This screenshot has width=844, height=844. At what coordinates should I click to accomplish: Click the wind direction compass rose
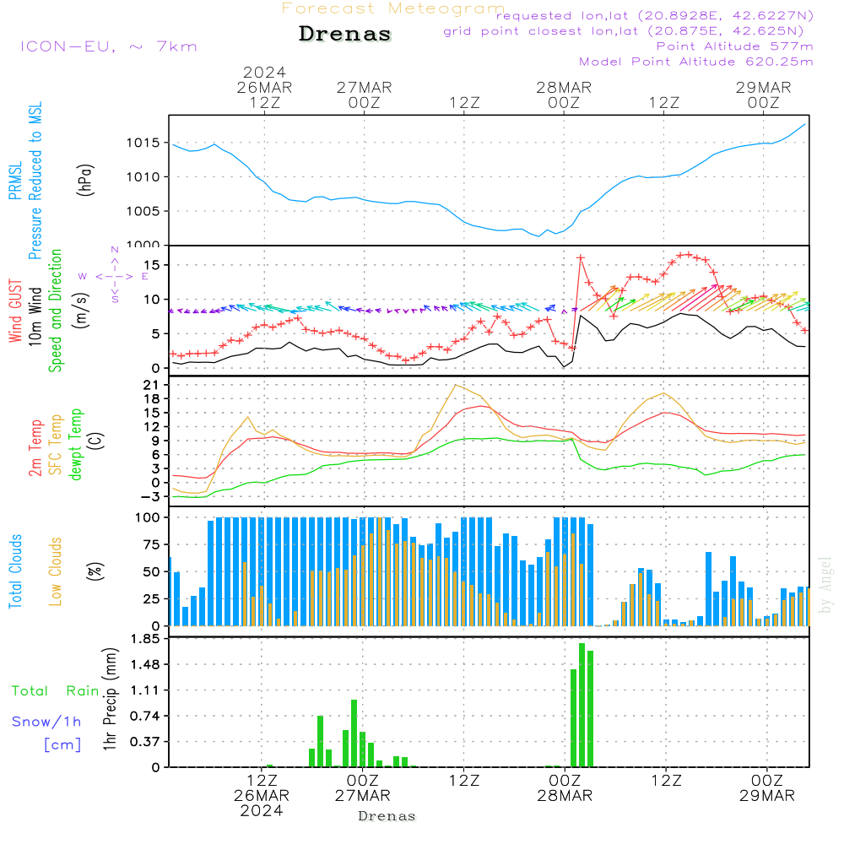tap(114, 275)
